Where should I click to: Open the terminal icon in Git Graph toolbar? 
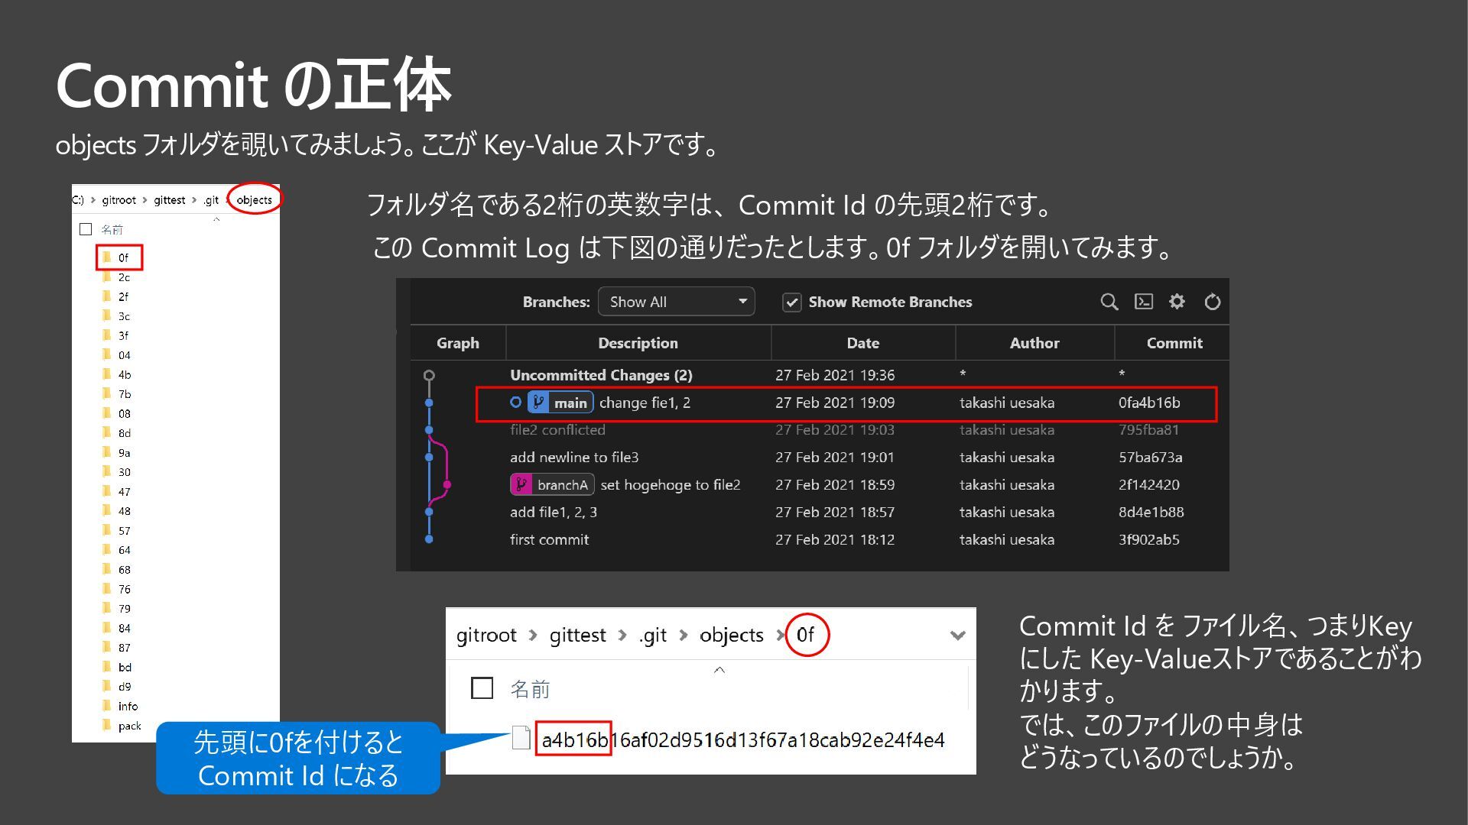1143,302
